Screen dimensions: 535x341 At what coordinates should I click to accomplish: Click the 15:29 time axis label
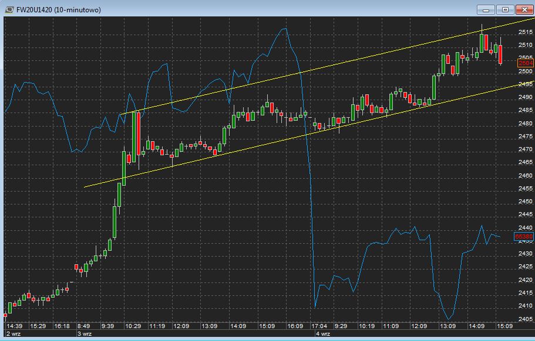pyautogui.click(x=38, y=326)
